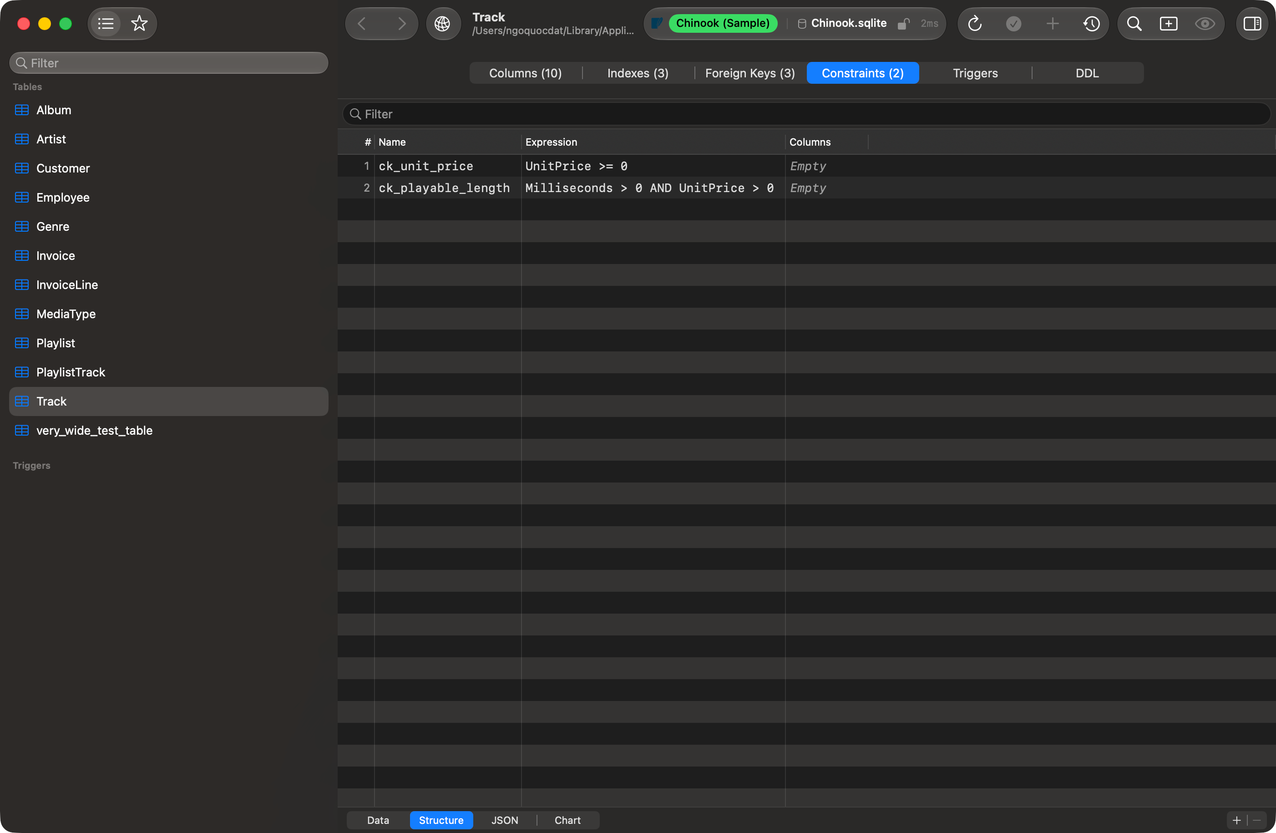Click the refresh icon in toolbar
This screenshot has width=1276, height=833.
[975, 24]
